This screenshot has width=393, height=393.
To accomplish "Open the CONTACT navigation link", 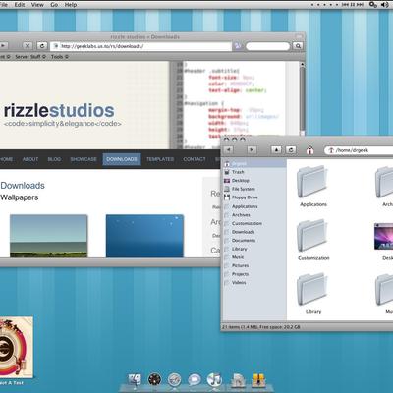I will pyautogui.click(x=195, y=159).
